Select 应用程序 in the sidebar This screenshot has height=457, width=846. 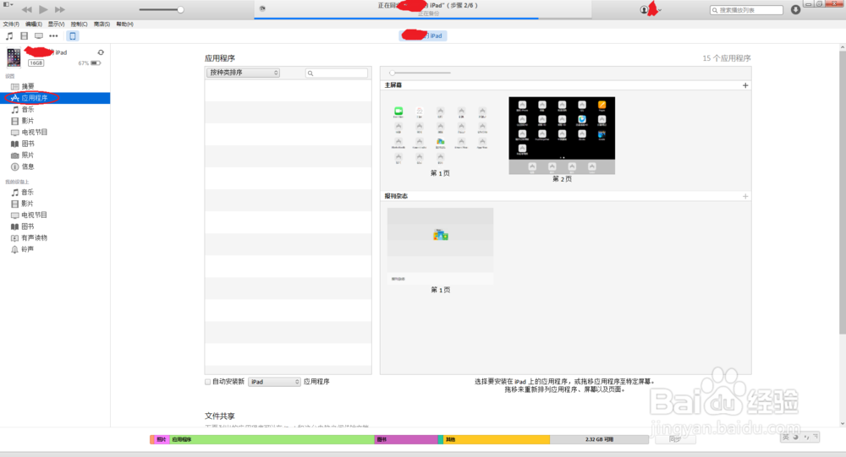pyautogui.click(x=55, y=98)
